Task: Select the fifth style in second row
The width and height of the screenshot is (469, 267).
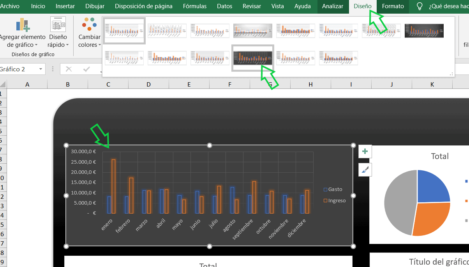Action: (x=296, y=58)
